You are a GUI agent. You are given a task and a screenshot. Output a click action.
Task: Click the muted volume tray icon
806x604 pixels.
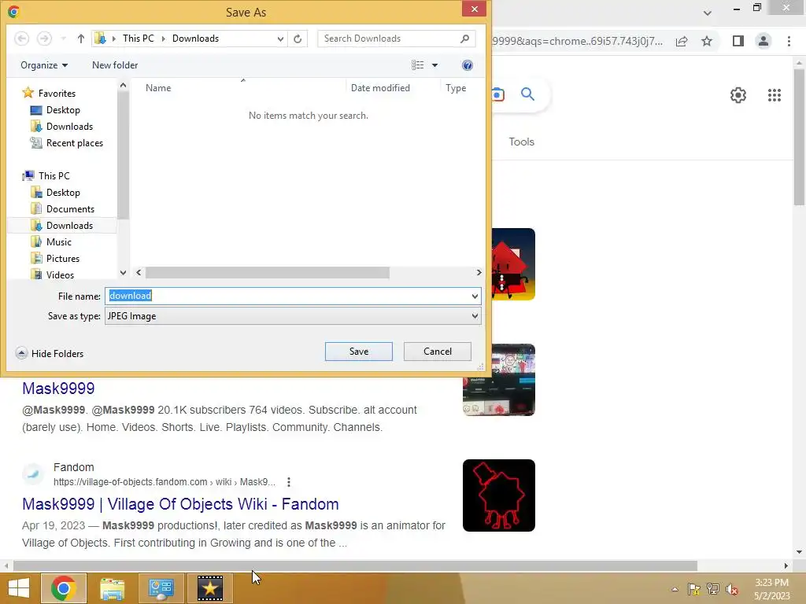[x=731, y=589]
